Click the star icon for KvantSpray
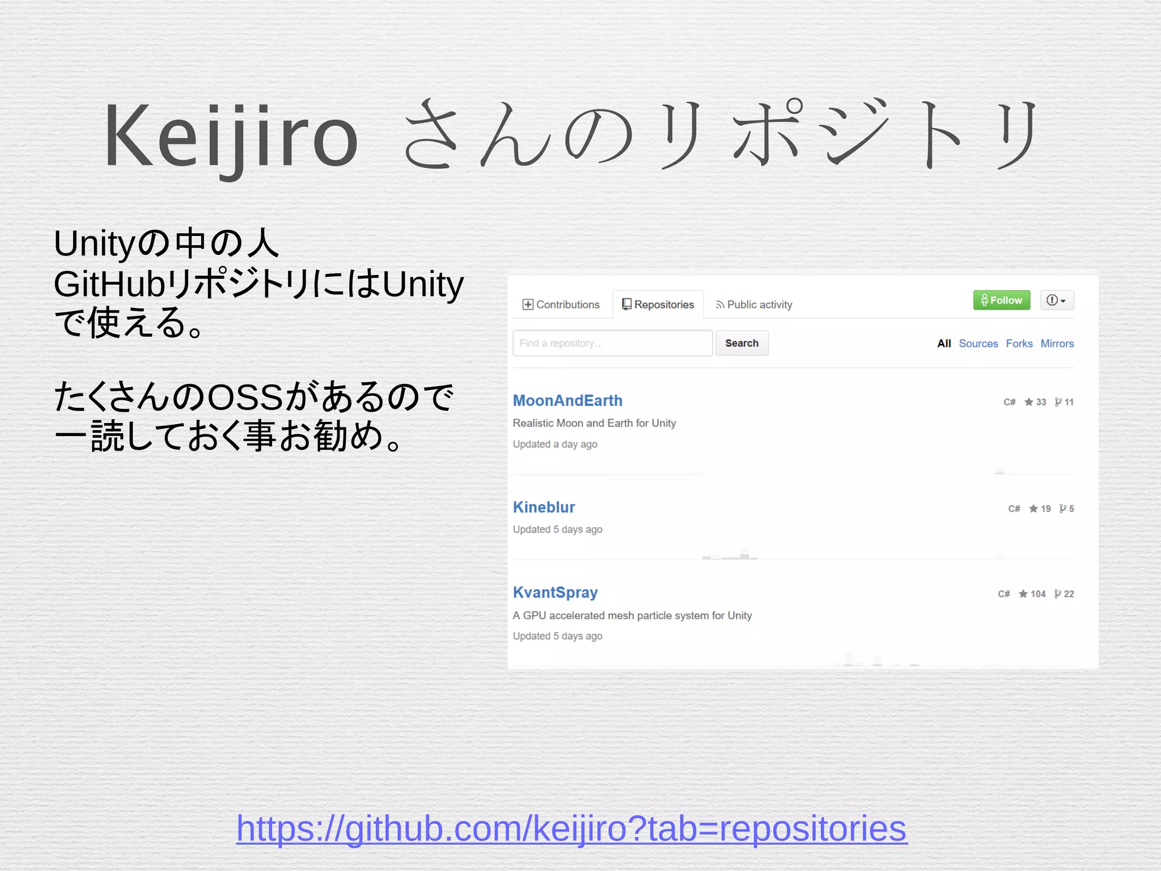This screenshot has width=1161, height=871. [1023, 594]
